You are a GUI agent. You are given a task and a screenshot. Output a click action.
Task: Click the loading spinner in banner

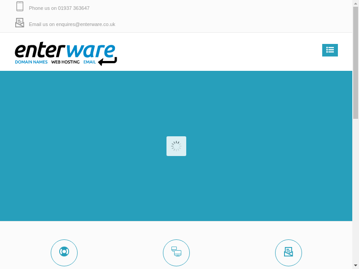tap(176, 146)
